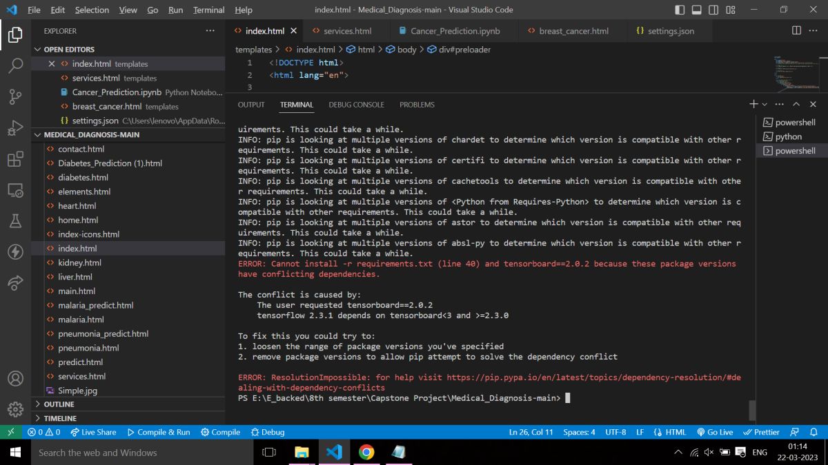Click Explorer more actions ellipsis

(210, 31)
